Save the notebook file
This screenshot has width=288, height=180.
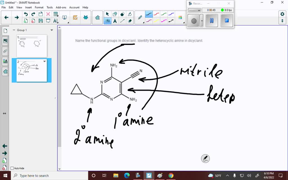tap(41, 20)
